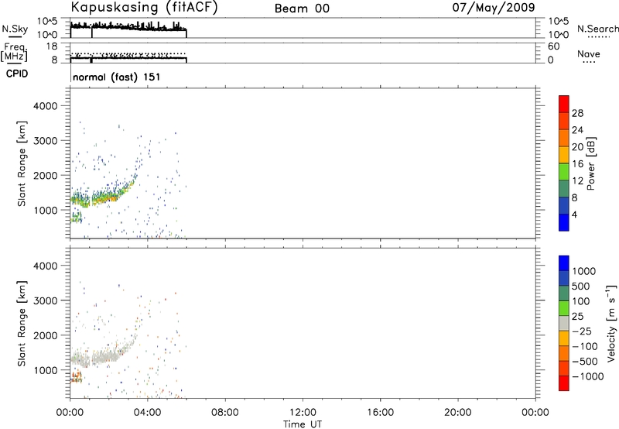Click the '16' value on Power colorbar
Image resolution: width=619 pixels, height=429 pixels.
[x=577, y=164]
